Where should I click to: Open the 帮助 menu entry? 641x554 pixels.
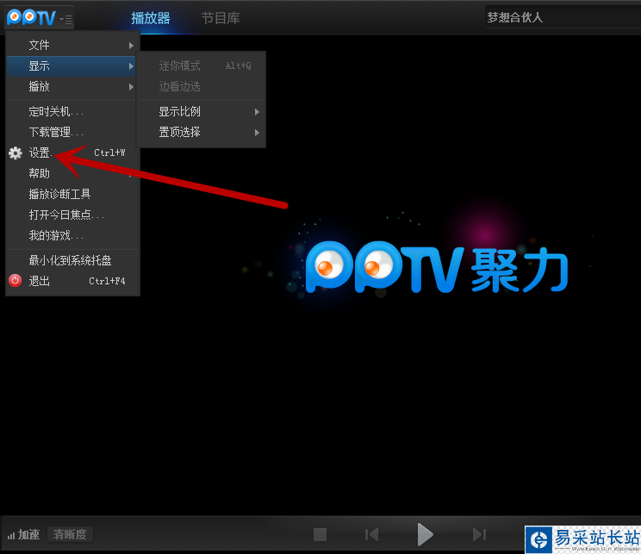click(72, 173)
